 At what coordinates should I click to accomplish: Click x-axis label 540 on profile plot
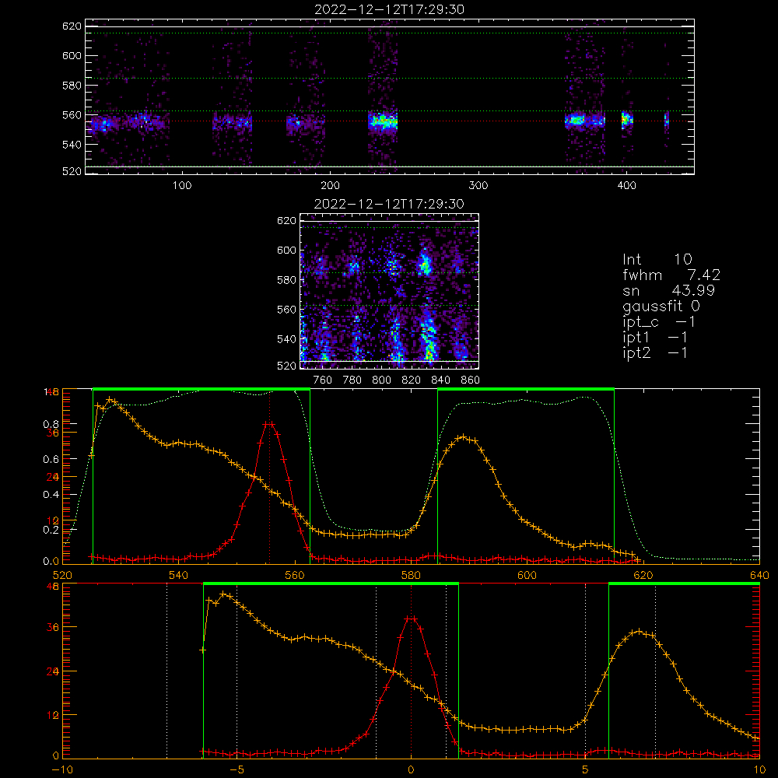coord(179,575)
